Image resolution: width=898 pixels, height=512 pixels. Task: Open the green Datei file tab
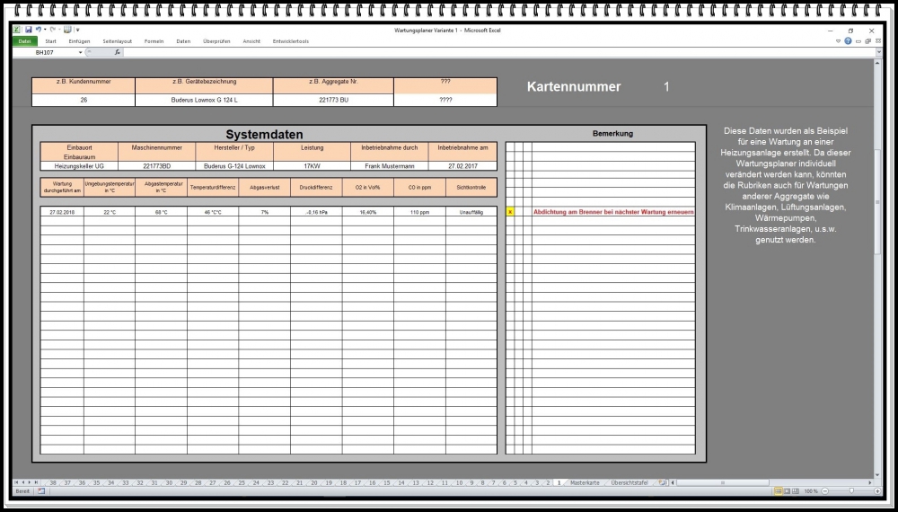[24, 41]
